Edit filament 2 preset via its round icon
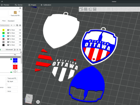Screen dimensions: 140x105 [20, 30]
